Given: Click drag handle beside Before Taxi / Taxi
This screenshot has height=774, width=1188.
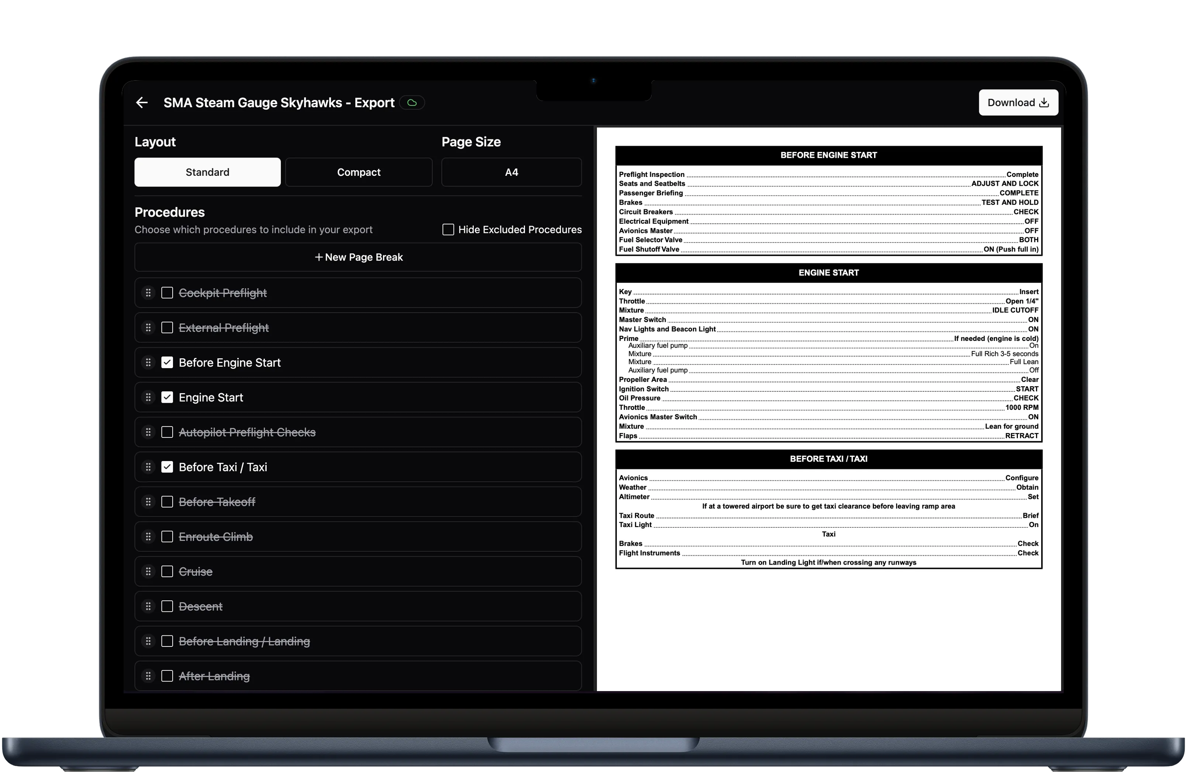Looking at the screenshot, I should click(148, 467).
